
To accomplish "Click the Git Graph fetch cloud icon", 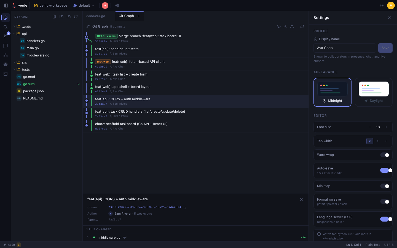I will pyautogui.click(x=279, y=26).
